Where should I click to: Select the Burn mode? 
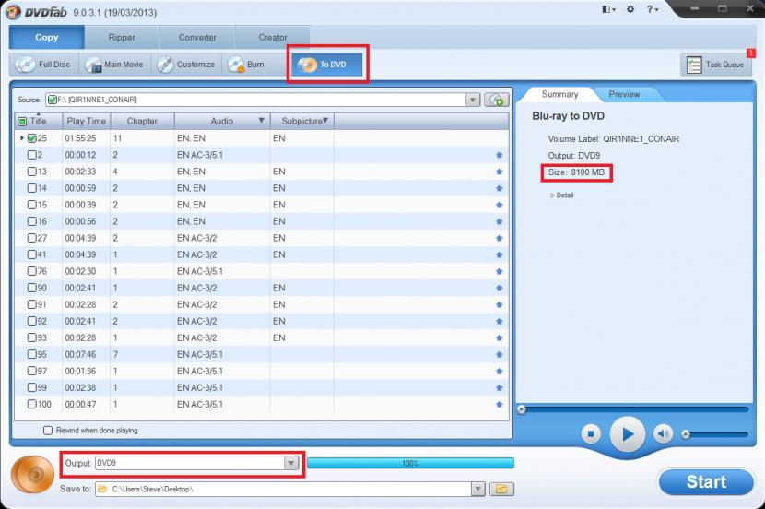click(x=246, y=65)
